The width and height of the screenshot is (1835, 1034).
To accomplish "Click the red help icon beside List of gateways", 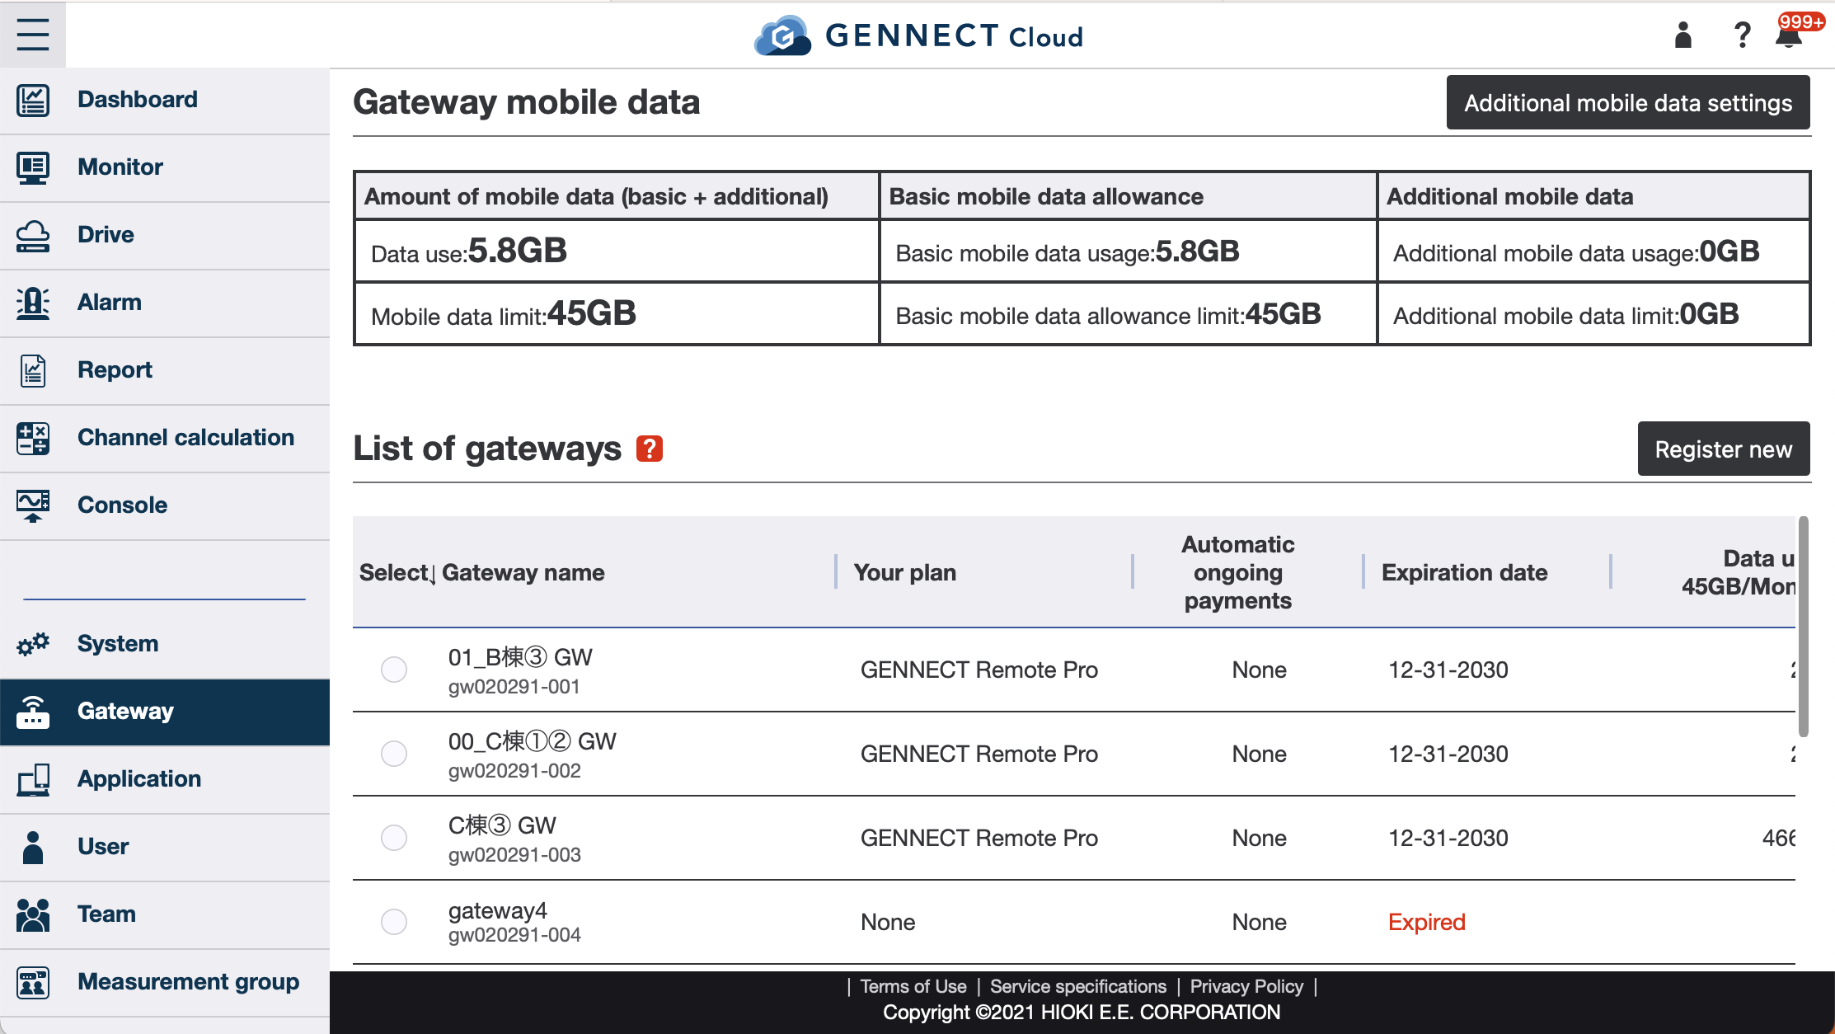I will [650, 449].
